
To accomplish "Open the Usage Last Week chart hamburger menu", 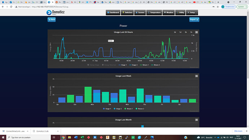I will [196, 76].
